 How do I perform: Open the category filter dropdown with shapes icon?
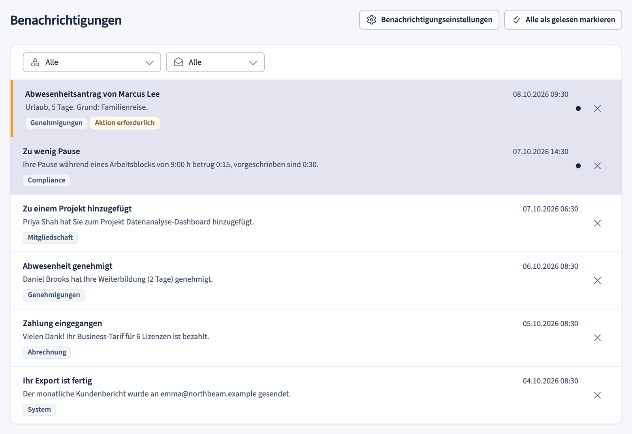(x=92, y=62)
